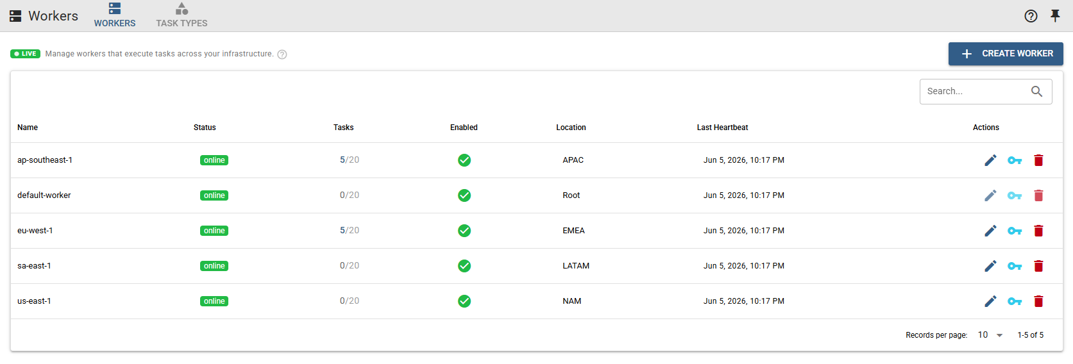Delete the us-east-1 worker
The height and width of the screenshot is (364, 1073).
pyautogui.click(x=1038, y=301)
